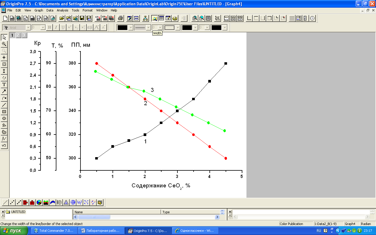
Task: Click the Type column header
Action: [x=190, y=212]
